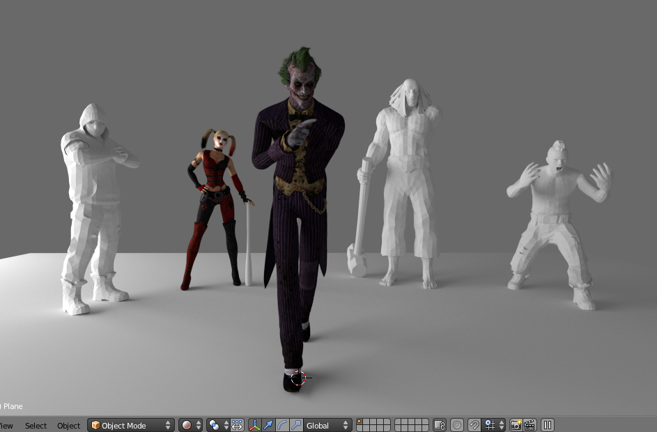Click the pause preview render button
This screenshot has width=657, height=432.
(x=547, y=425)
